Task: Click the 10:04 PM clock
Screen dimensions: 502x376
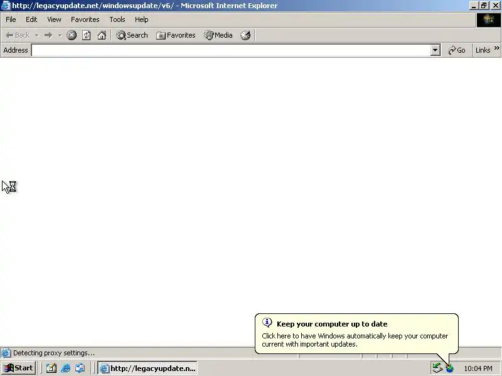Action: coord(478,368)
